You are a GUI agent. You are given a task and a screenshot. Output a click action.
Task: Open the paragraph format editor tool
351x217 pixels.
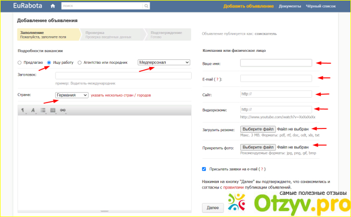point(23,110)
